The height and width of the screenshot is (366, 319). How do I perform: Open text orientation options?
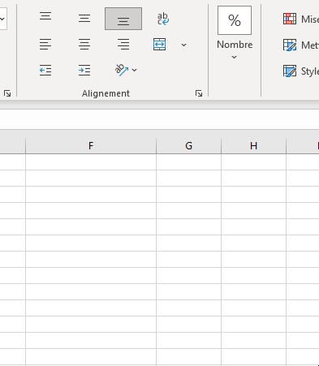[x=126, y=70]
